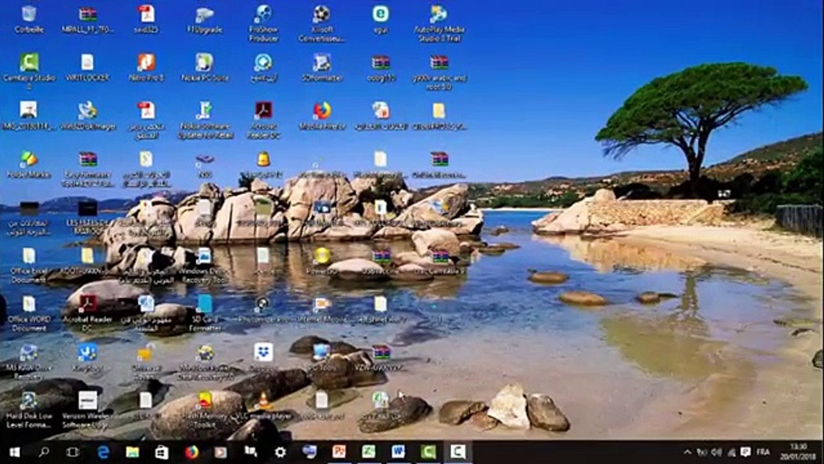Open the Mozilla Firefox desktop shortcut
The height and width of the screenshot is (464, 824).
pos(322,116)
